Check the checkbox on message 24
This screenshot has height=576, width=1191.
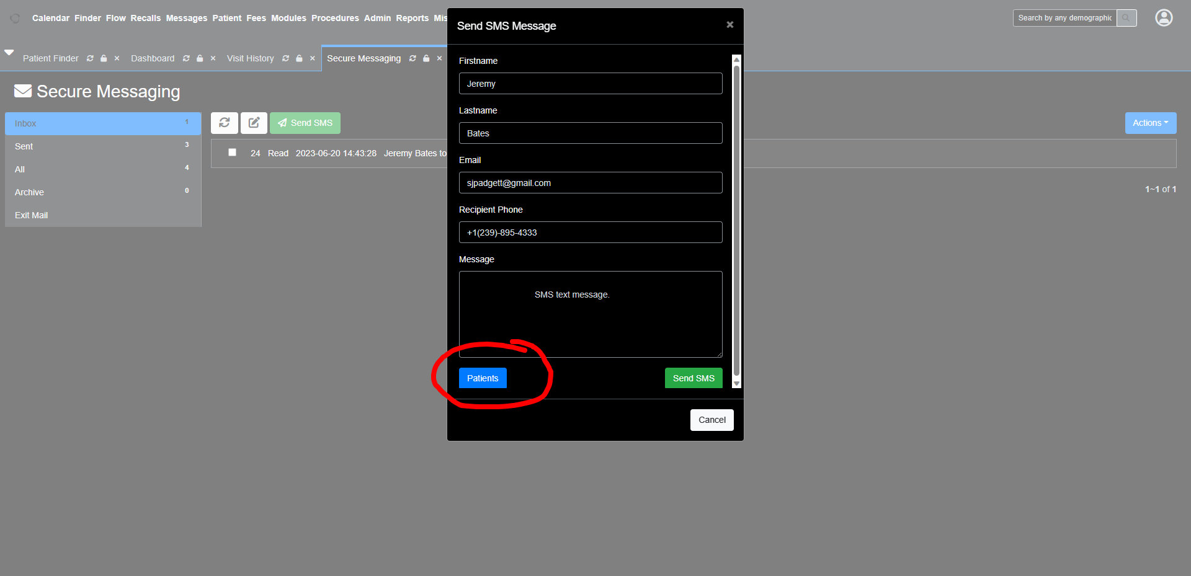coord(232,152)
